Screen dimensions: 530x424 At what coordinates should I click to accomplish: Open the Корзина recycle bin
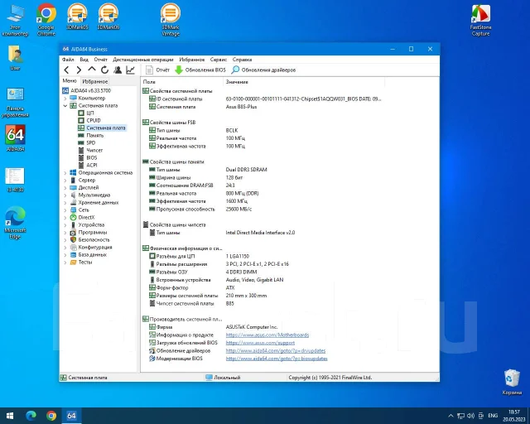[x=512, y=382]
